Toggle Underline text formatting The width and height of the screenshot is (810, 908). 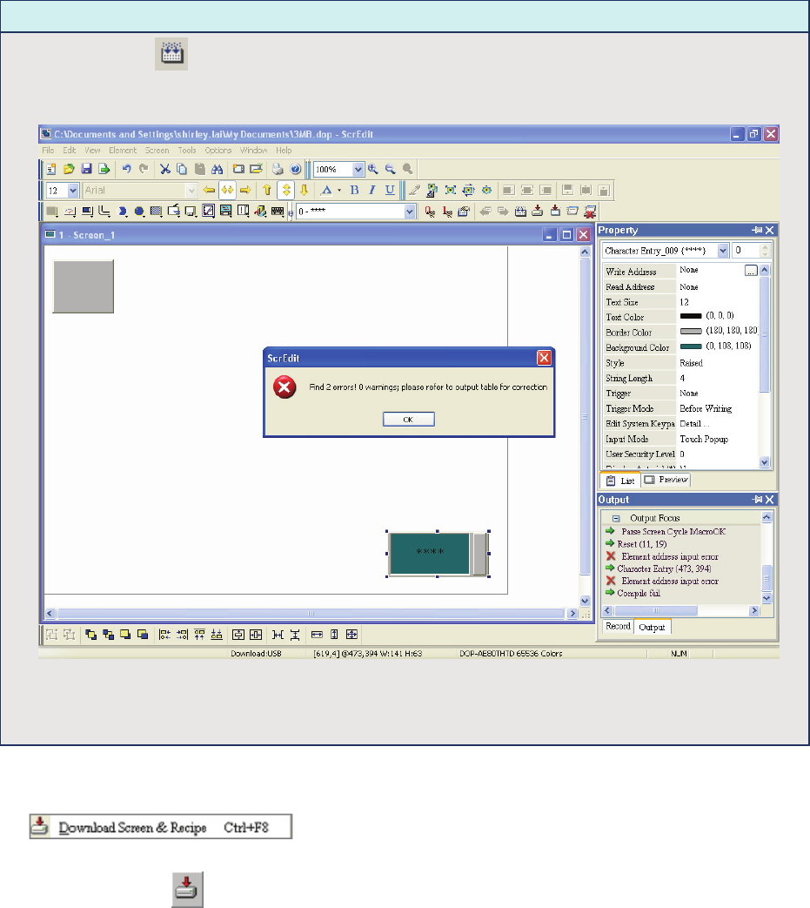[389, 190]
